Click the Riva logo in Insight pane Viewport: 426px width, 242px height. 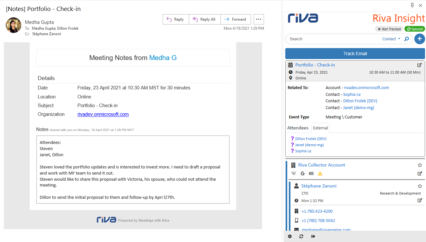point(303,18)
